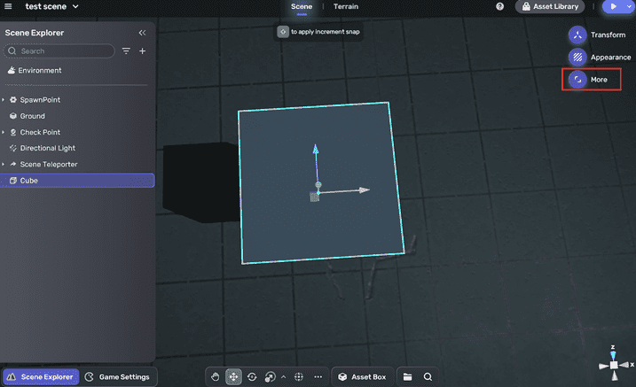The width and height of the screenshot is (636, 387).
Task: Open the folder icon in bottom bar
Action: [x=408, y=376]
